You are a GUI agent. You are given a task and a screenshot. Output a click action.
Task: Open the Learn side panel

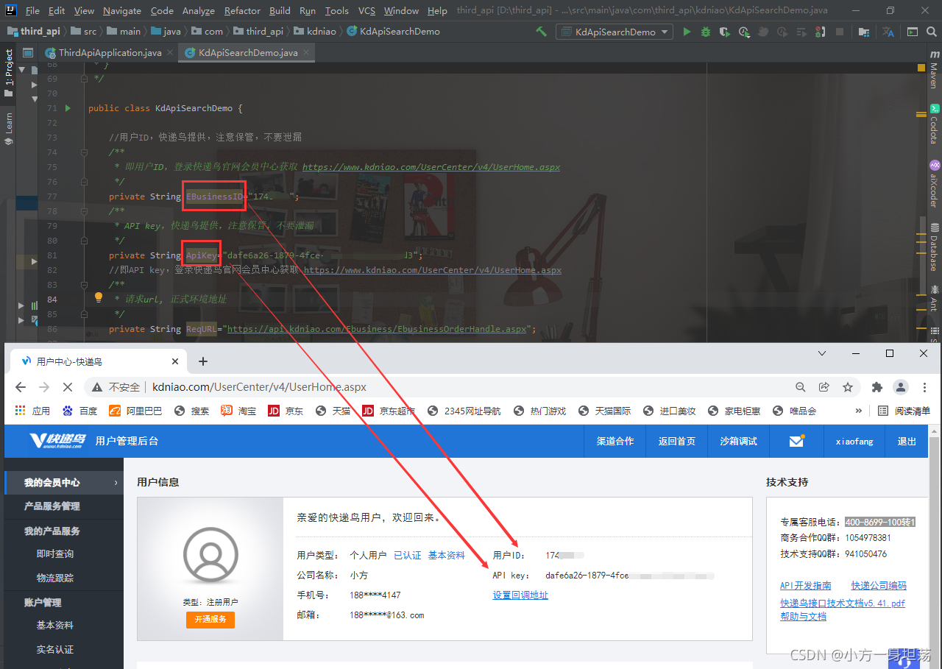[x=9, y=128]
